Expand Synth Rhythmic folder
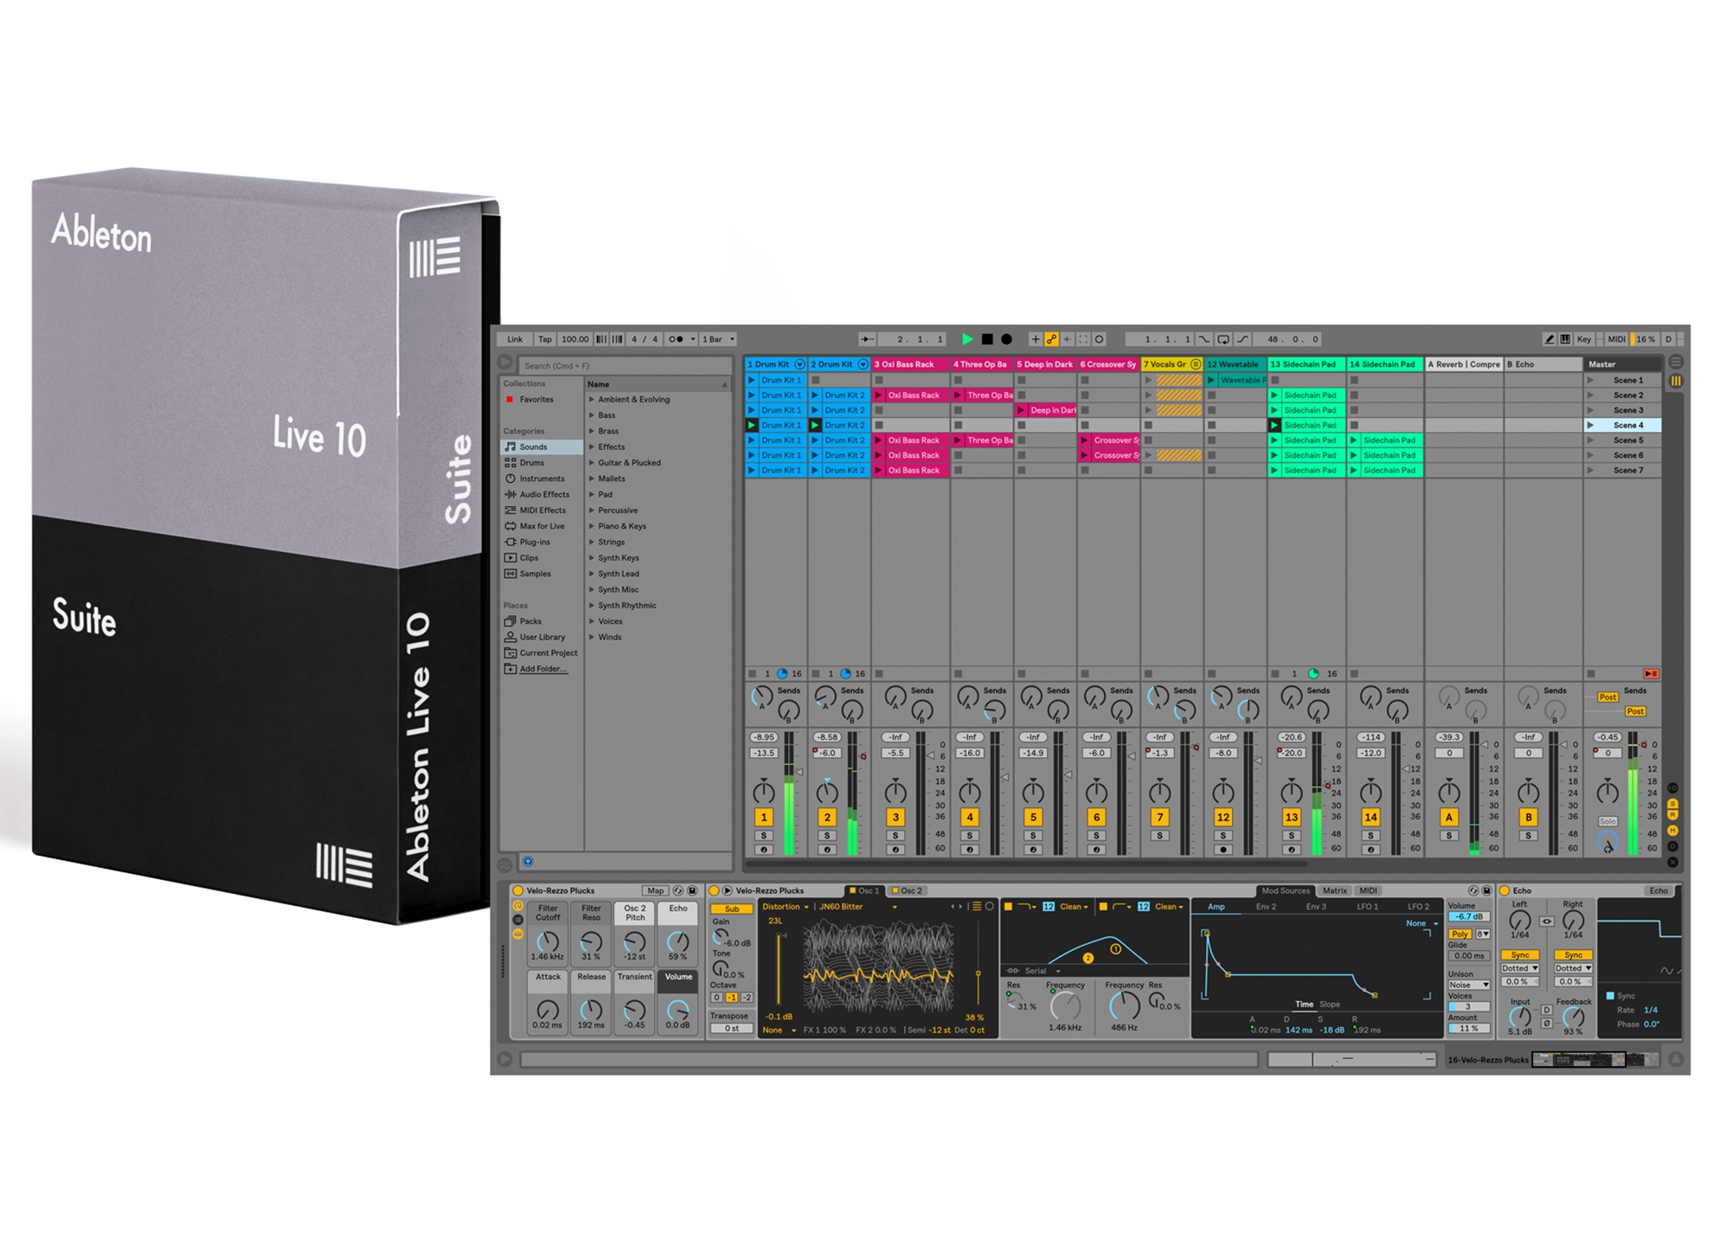The height and width of the screenshot is (1246, 1713). [592, 606]
